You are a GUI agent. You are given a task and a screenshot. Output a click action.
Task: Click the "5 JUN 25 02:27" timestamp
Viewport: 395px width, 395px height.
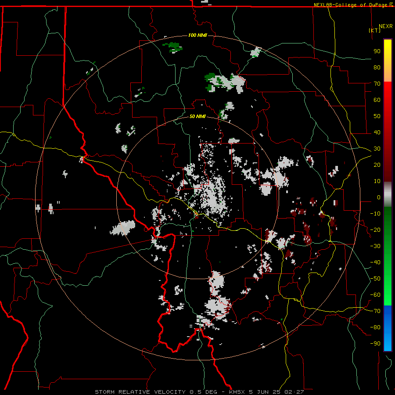276,392
